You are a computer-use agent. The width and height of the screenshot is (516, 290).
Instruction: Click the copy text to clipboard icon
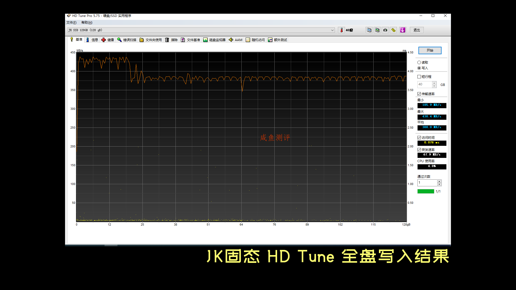click(x=369, y=30)
